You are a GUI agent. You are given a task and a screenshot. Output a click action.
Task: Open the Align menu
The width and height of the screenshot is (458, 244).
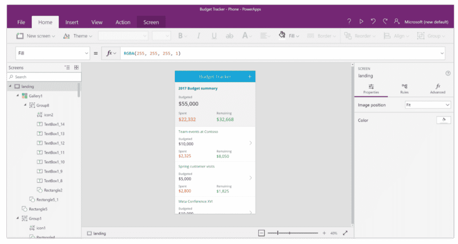[396, 36]
